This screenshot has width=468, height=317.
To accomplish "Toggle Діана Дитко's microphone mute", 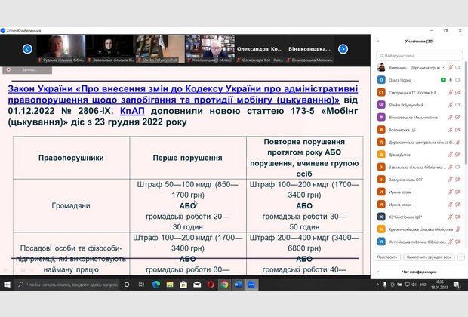I will 451,154.
